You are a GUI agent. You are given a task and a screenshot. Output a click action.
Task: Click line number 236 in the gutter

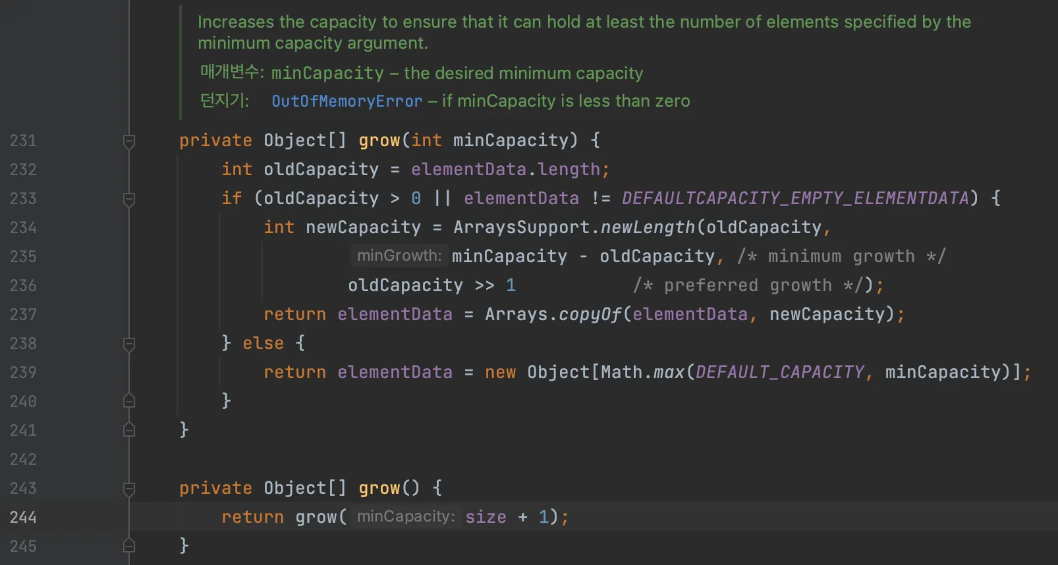[23, 285]
